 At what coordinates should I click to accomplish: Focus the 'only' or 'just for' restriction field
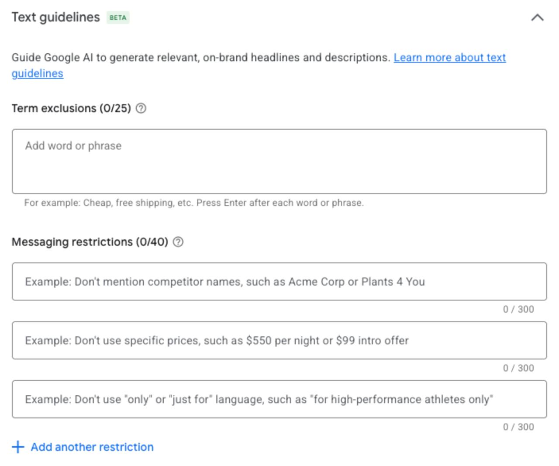pyautogui.click(x=279, y=400)
